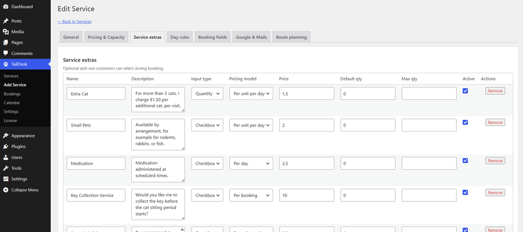Open Per booking pricing model dropdown
The height and width of the screenshot is (232, 523).
[x=251, y=195]
